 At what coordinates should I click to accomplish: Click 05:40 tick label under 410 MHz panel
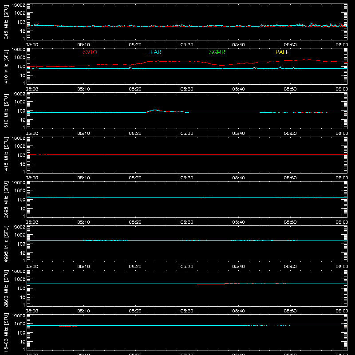(238, 89)
